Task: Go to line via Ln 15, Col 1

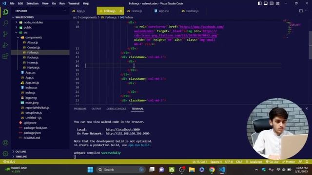Action: click(x=199, y=162)
